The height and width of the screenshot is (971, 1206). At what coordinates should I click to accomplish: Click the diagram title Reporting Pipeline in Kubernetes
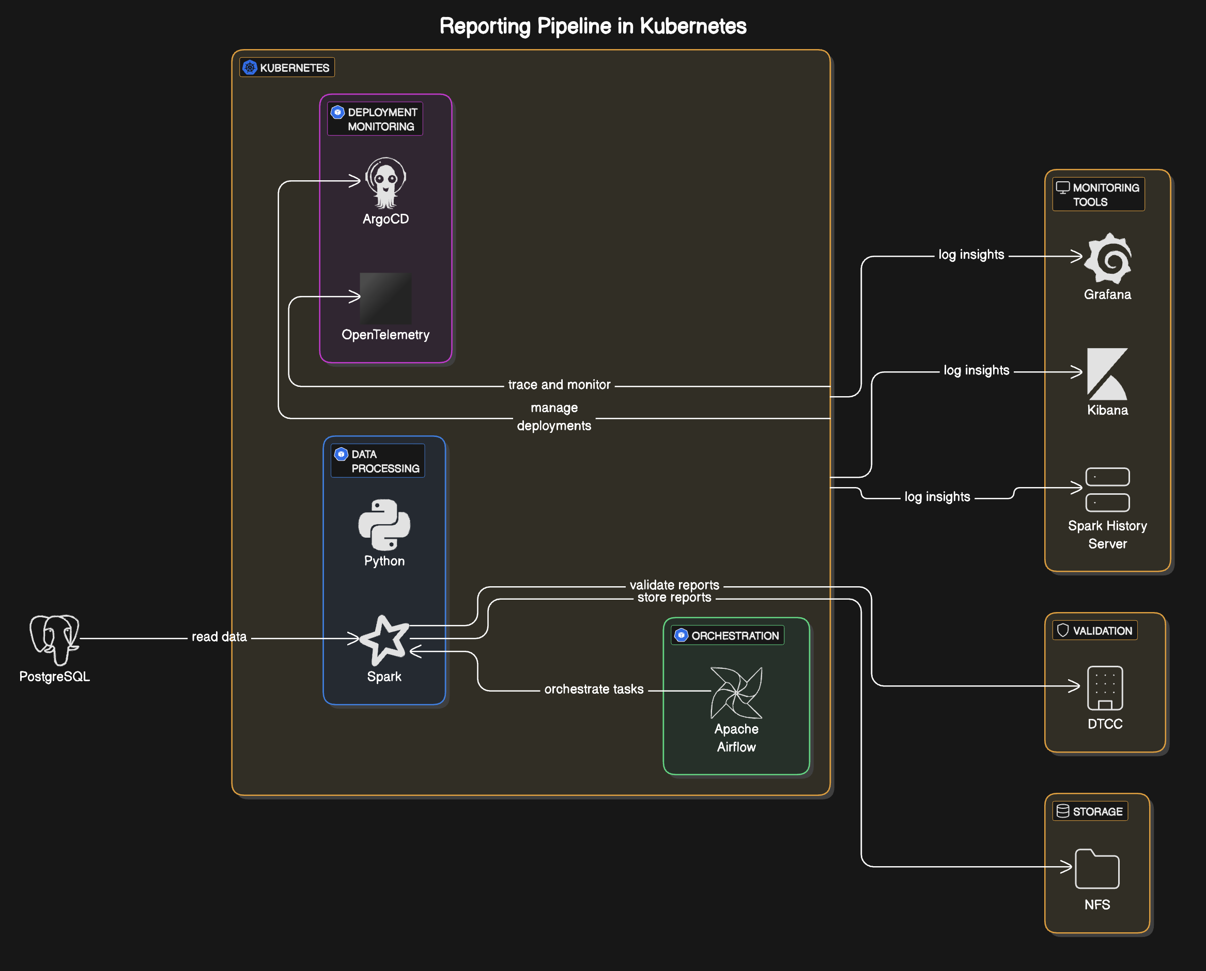593,26
